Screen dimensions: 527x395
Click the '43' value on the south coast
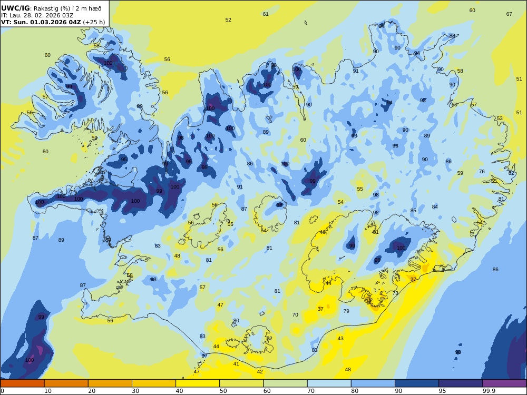click(x=340, y=339)
